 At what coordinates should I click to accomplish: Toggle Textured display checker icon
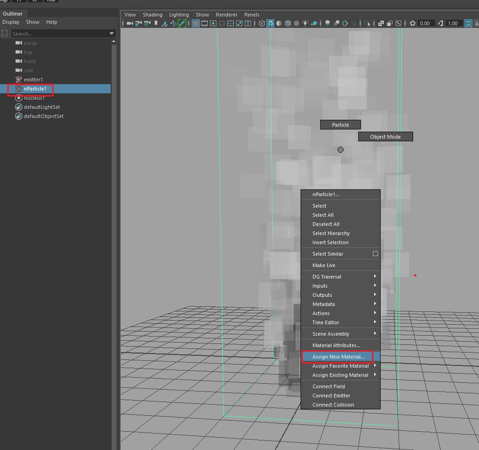click(x=296, y=23)
